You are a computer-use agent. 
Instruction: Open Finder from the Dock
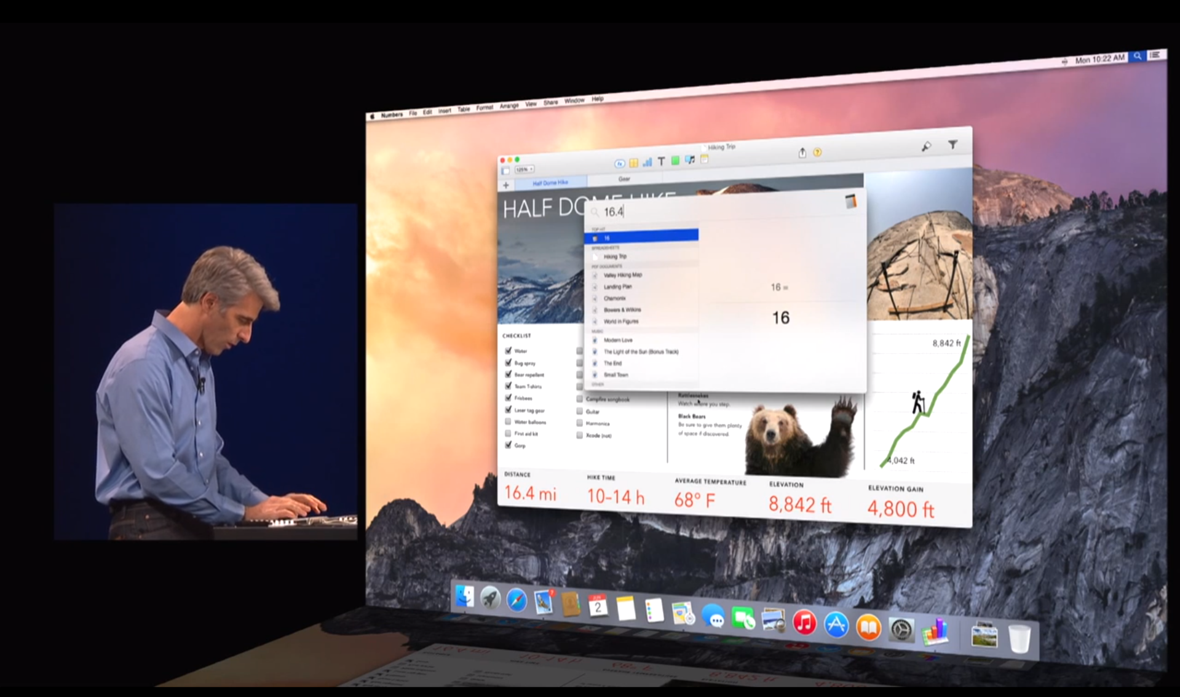[x=464, y=596]
